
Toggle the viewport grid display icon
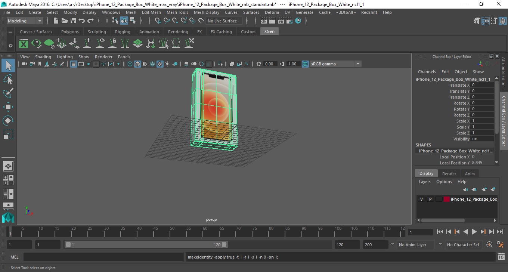tap(74, 64)
